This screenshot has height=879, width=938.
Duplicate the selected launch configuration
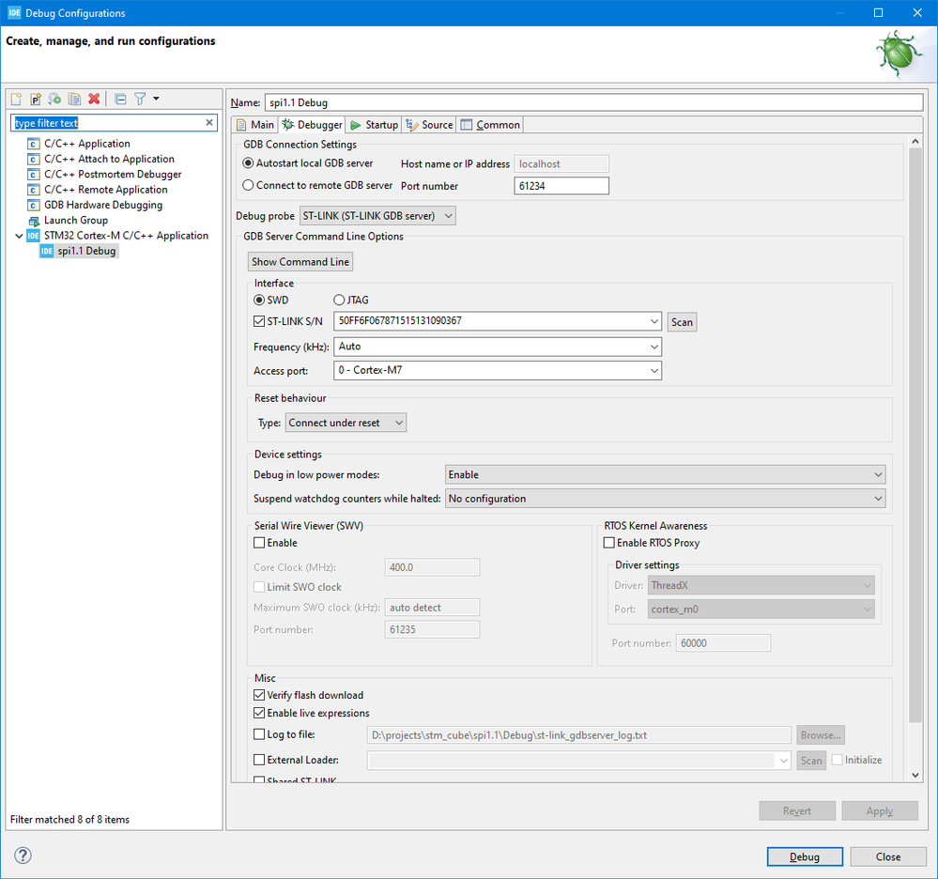pos(74,99)
